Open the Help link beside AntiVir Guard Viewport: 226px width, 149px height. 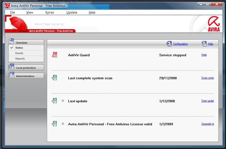coord(204,55)
